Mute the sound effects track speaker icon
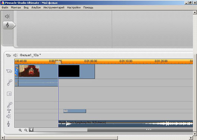 pyautogui.click(x=9, y=116)
